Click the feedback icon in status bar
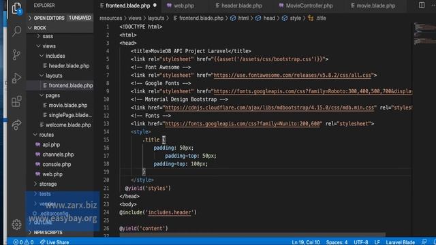The width and height of the screenshot is (436, 245). [x=424, y=242]
